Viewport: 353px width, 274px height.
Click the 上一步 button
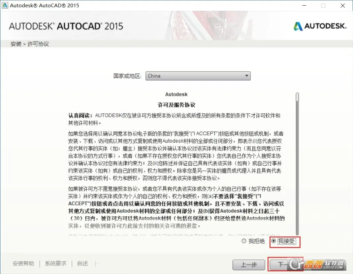[249, 264]
